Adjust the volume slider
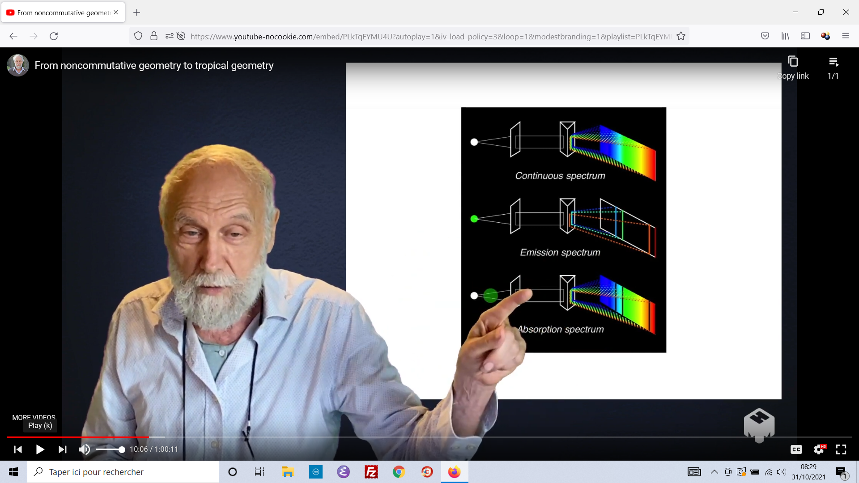859x483 pixels. (110, 449)
